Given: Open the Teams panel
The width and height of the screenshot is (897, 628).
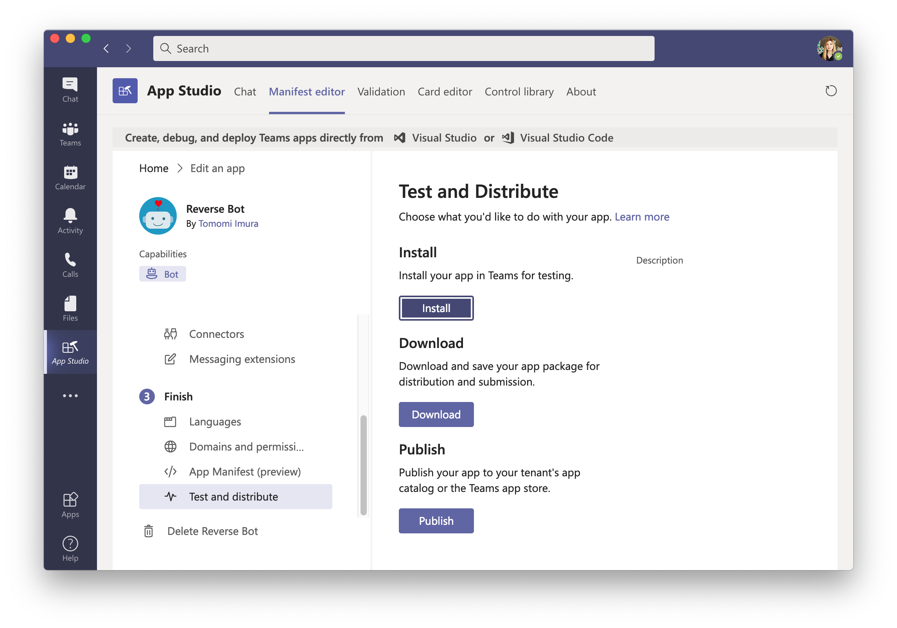Looking at the screenshot, I should pos(70,134).
